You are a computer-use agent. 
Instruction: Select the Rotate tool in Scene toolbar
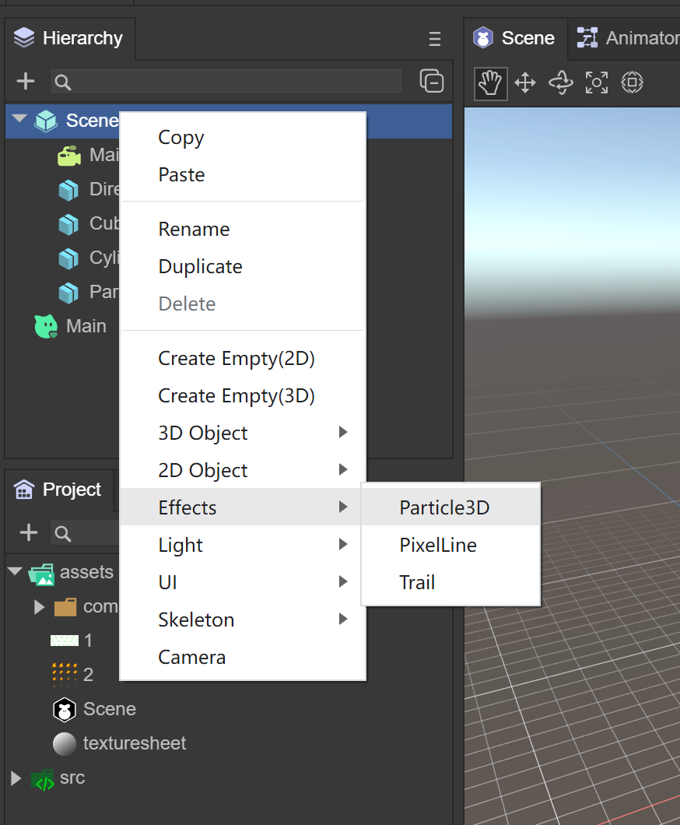point(561,82)
